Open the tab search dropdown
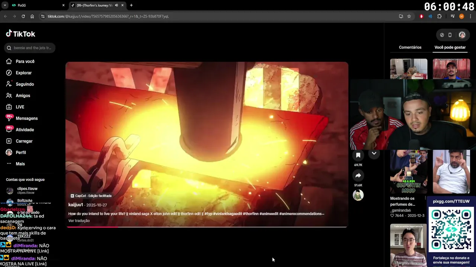 pyautogui.click(x=5, y=5)
